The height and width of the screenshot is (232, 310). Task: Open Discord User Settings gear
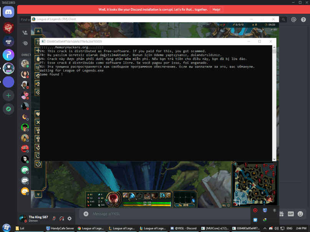(70, 219)
